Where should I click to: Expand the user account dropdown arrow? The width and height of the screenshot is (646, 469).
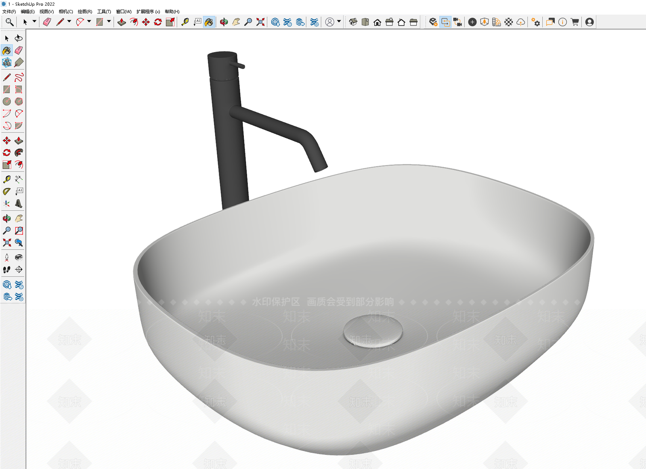pos(339,22)
